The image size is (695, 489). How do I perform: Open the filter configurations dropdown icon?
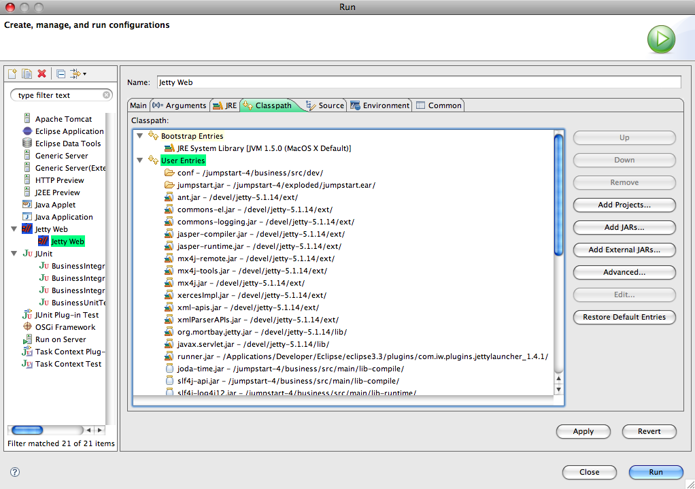(78, 73)
